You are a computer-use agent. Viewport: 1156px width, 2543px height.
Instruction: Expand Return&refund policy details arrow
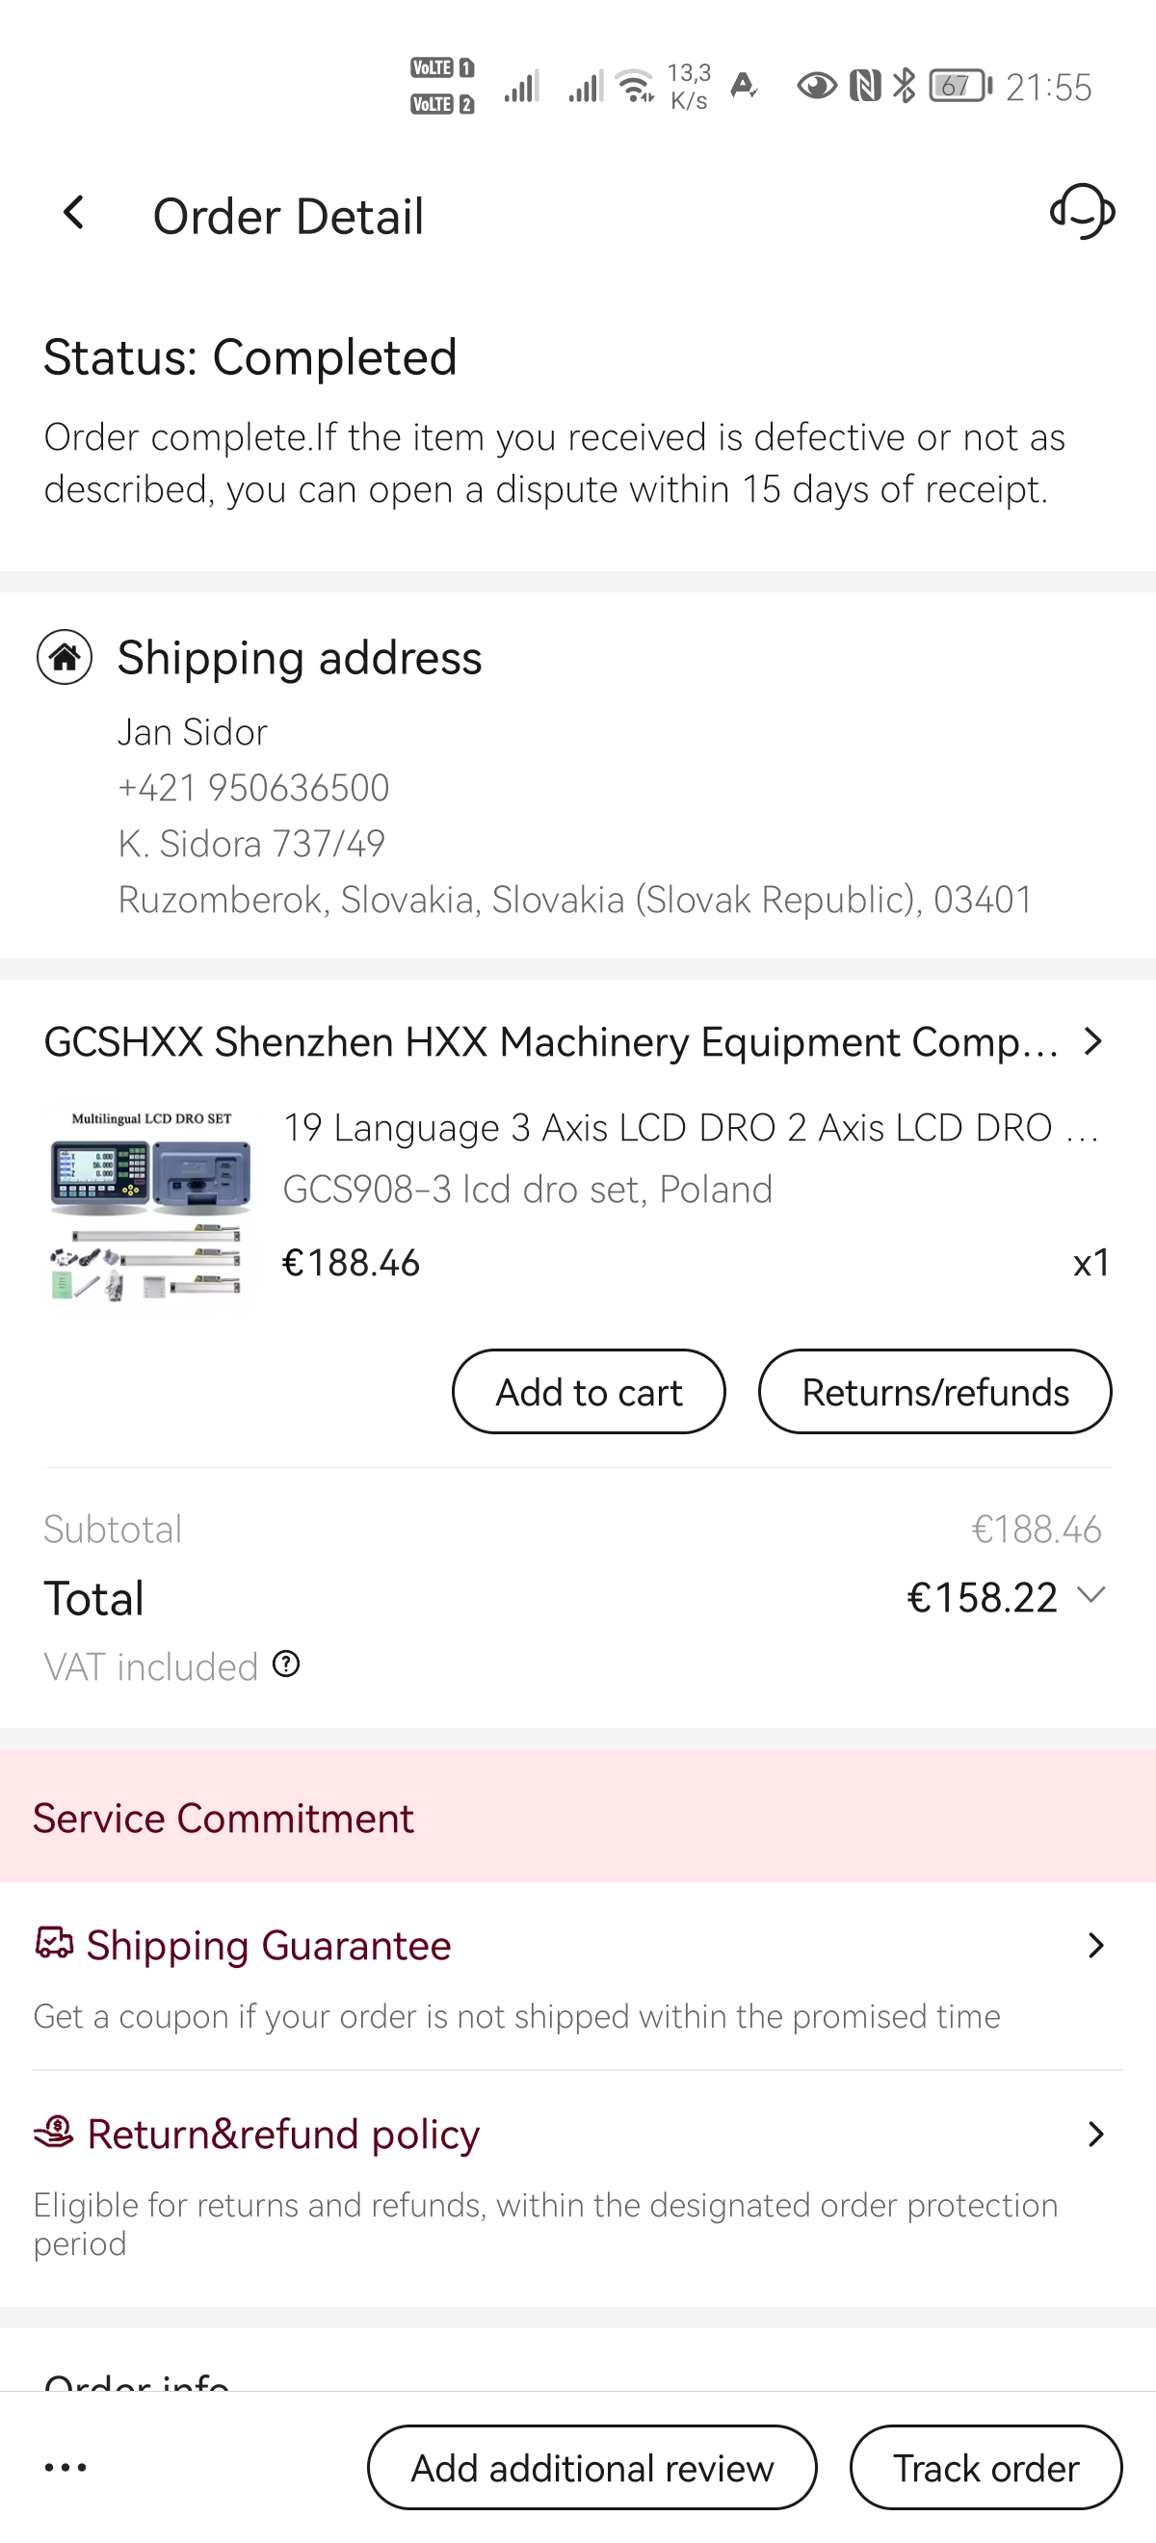[x=1094, y=2135]
